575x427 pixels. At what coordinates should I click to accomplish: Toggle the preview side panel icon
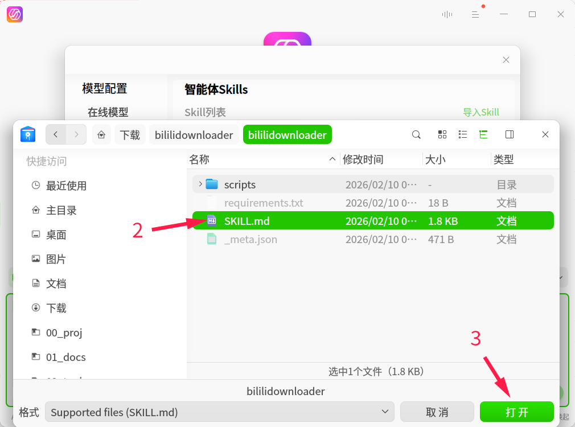510,134
